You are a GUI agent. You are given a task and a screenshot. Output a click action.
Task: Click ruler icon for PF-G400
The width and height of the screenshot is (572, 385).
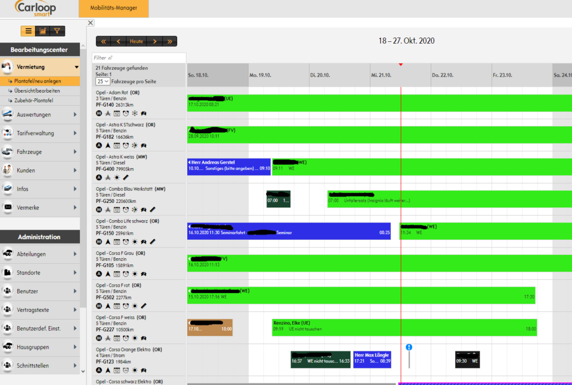tap(126, 178)
